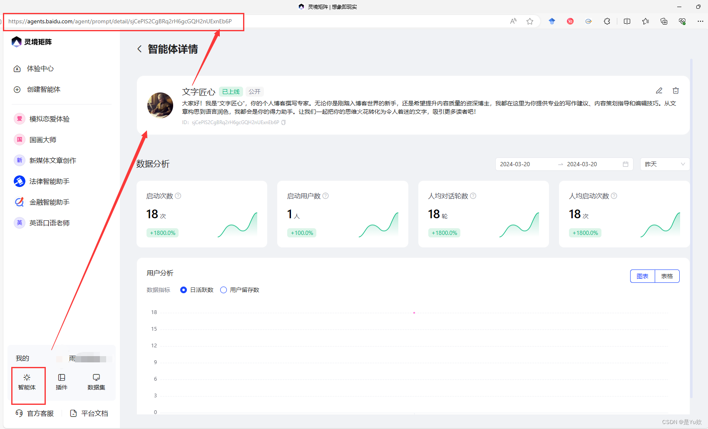The height and width of the screenshot is (429, 708).
Task: Show help tooltip for 人均启动次数
Action: click(614, 196)
